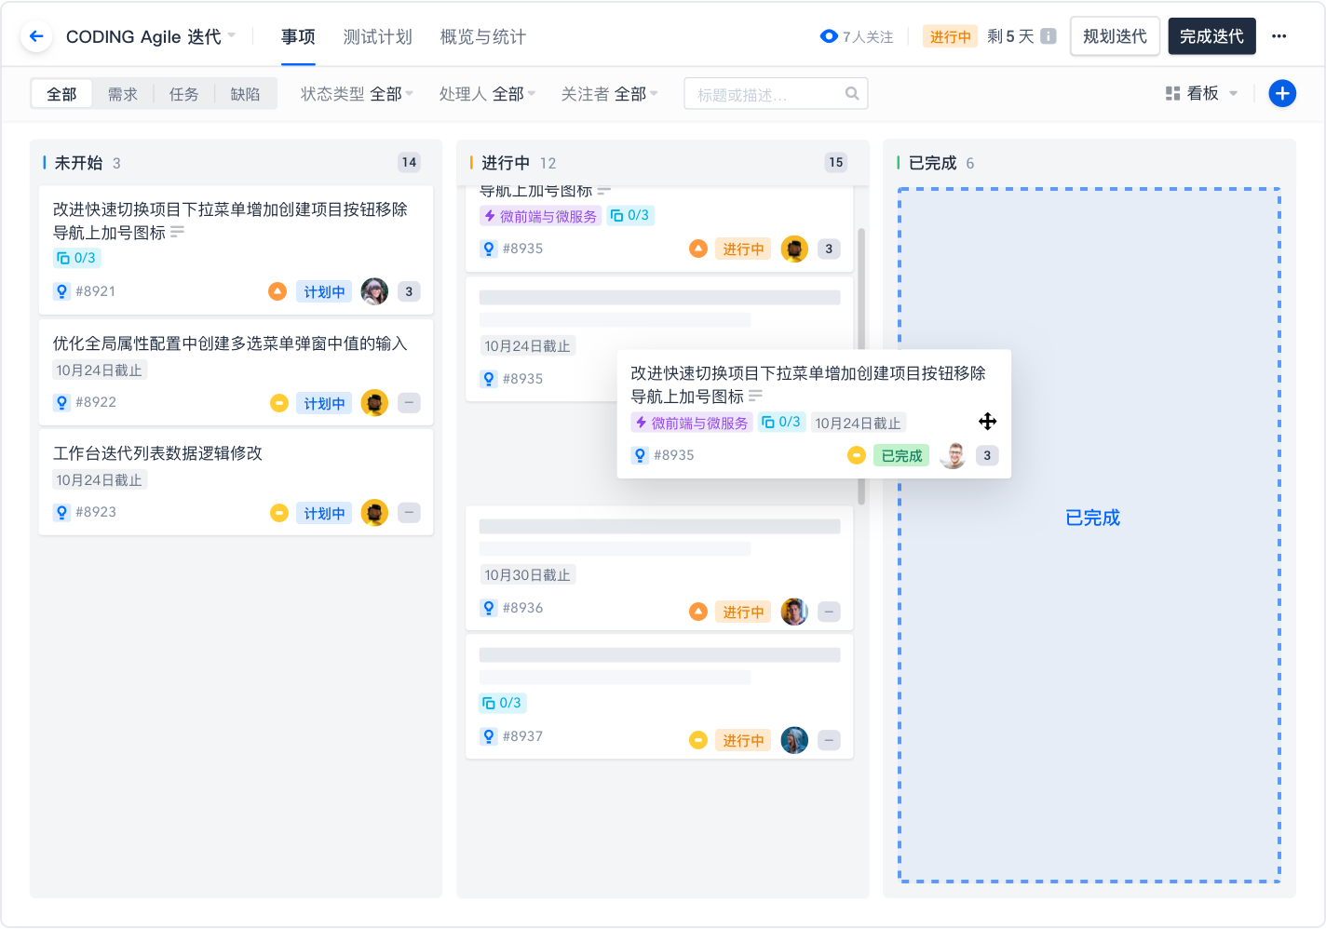The width and height of the screenshot is (1326, 929).
Task: Click the back arrow icon
Action: [35, 36]
